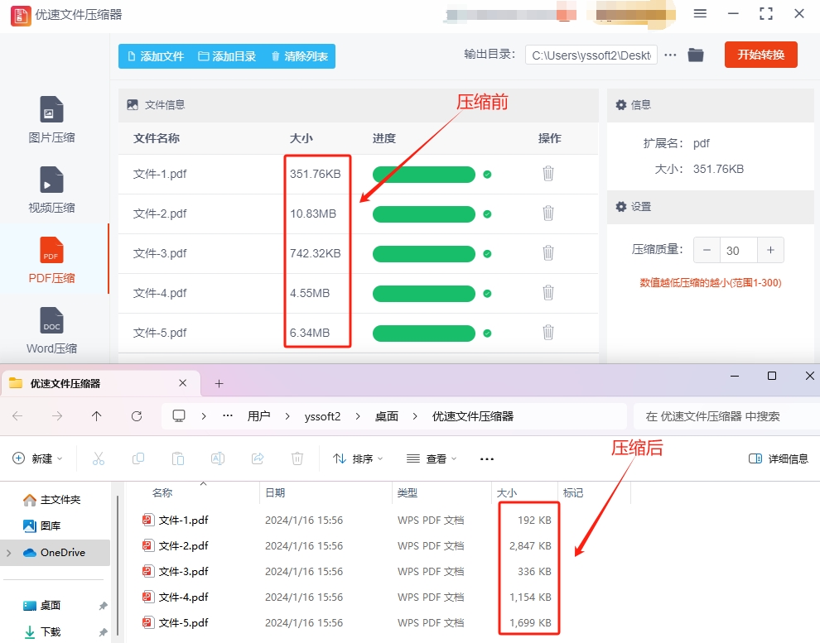This screenshot has height=643, width=820.
Task: Open the 图片压缩 image compression section
Action: click(52, 120)
